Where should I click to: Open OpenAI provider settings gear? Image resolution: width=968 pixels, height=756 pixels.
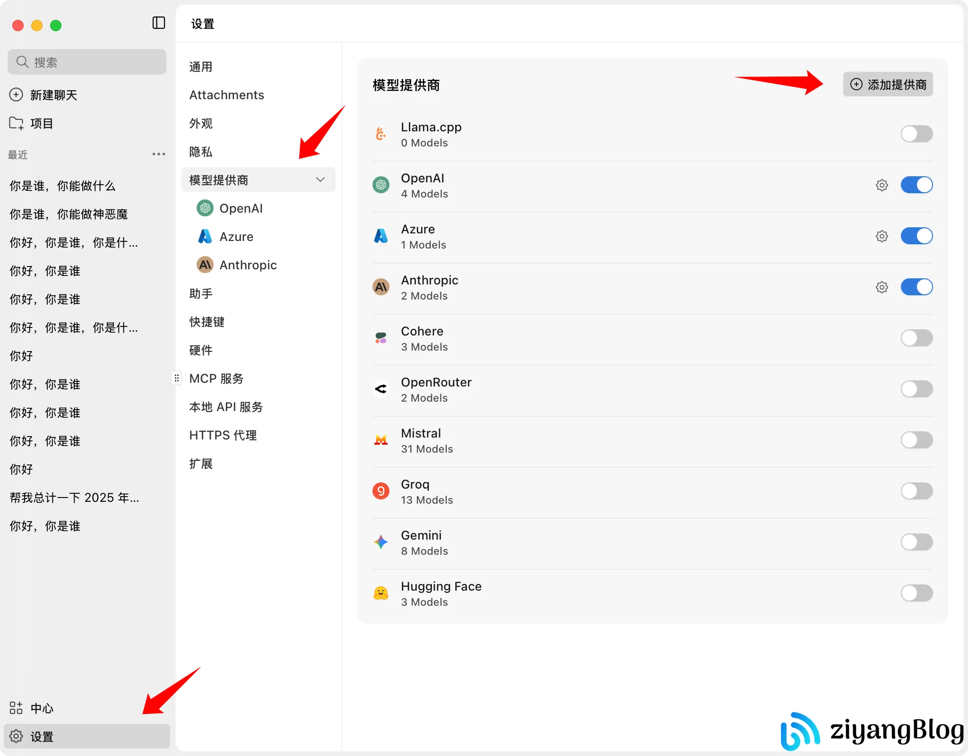[x=882, y=185]
